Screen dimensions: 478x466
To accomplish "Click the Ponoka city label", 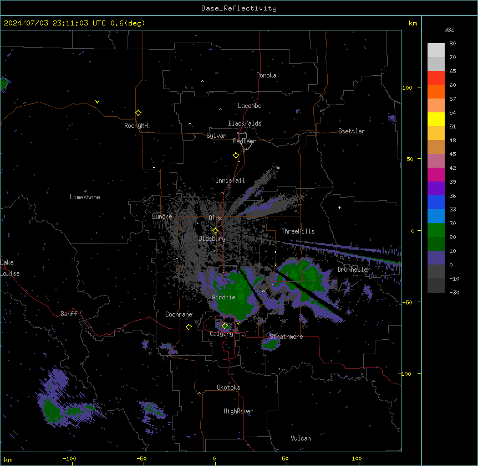I will [266, 75].
